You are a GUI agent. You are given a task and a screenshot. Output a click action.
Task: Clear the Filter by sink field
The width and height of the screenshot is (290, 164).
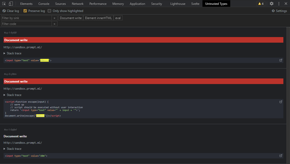[x=54, y=18]
